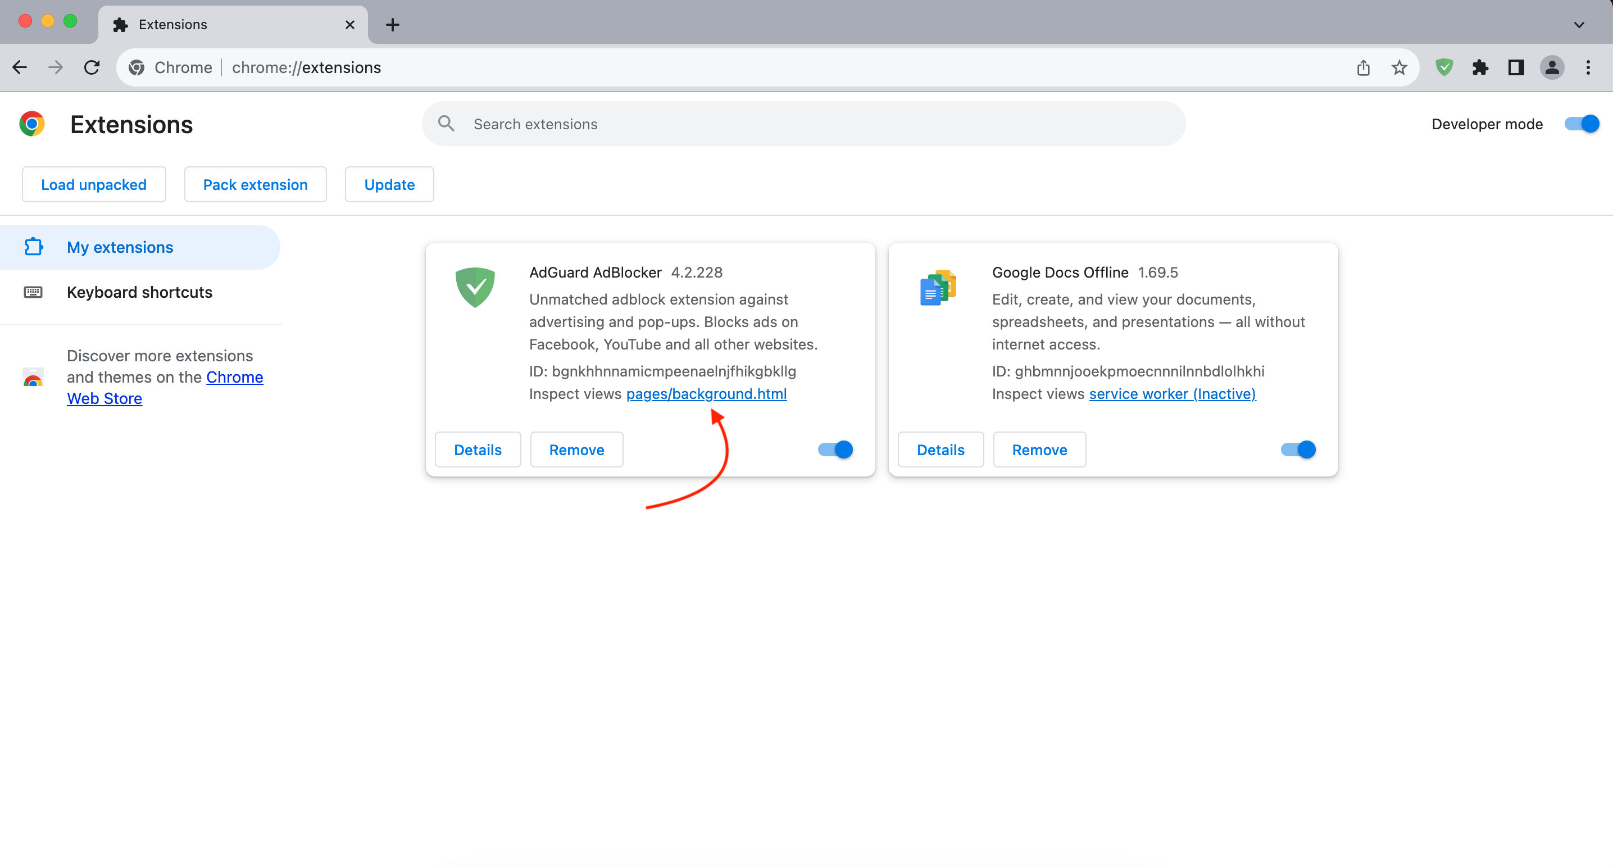Disable AdGuard AdBlocker extension toggle
This screenshot has width=1613, height=867.
[x=835, y=450]
